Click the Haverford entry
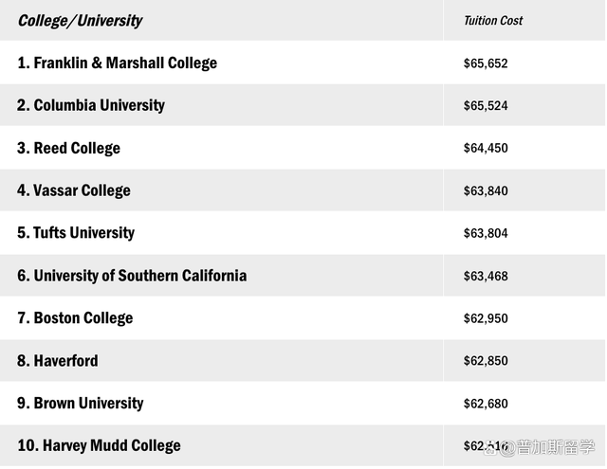Image resolution: width=607 pixels, height=469 pixels. (58, 361)
